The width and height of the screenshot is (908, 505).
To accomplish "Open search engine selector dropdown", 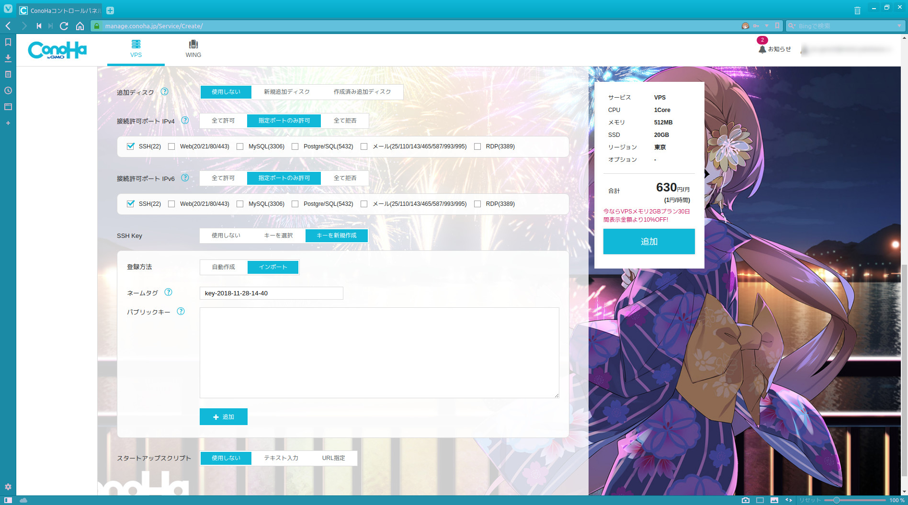I will [x=792, y=26].
